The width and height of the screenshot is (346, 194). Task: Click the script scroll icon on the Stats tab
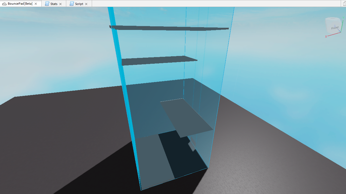coord(47,4)
